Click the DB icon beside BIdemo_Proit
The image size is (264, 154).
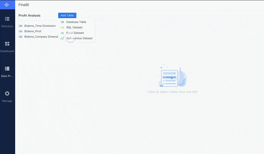[x=20, y=31]
